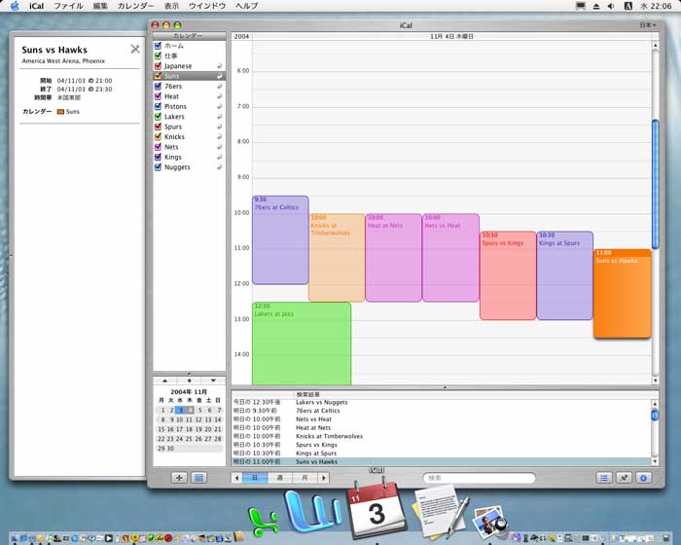The image size is (681, 545).
Task: Toggle the Japanese calendar checkbox
Action: pos(158,66)
